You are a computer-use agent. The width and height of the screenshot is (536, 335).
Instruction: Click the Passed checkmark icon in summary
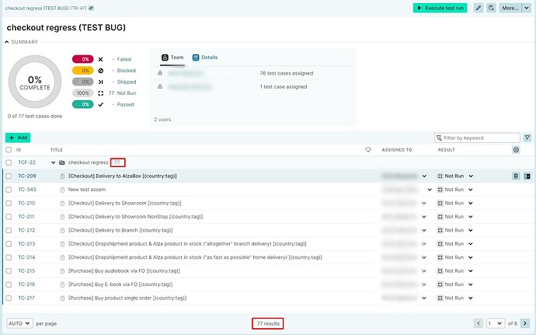(x=100, y=104)
